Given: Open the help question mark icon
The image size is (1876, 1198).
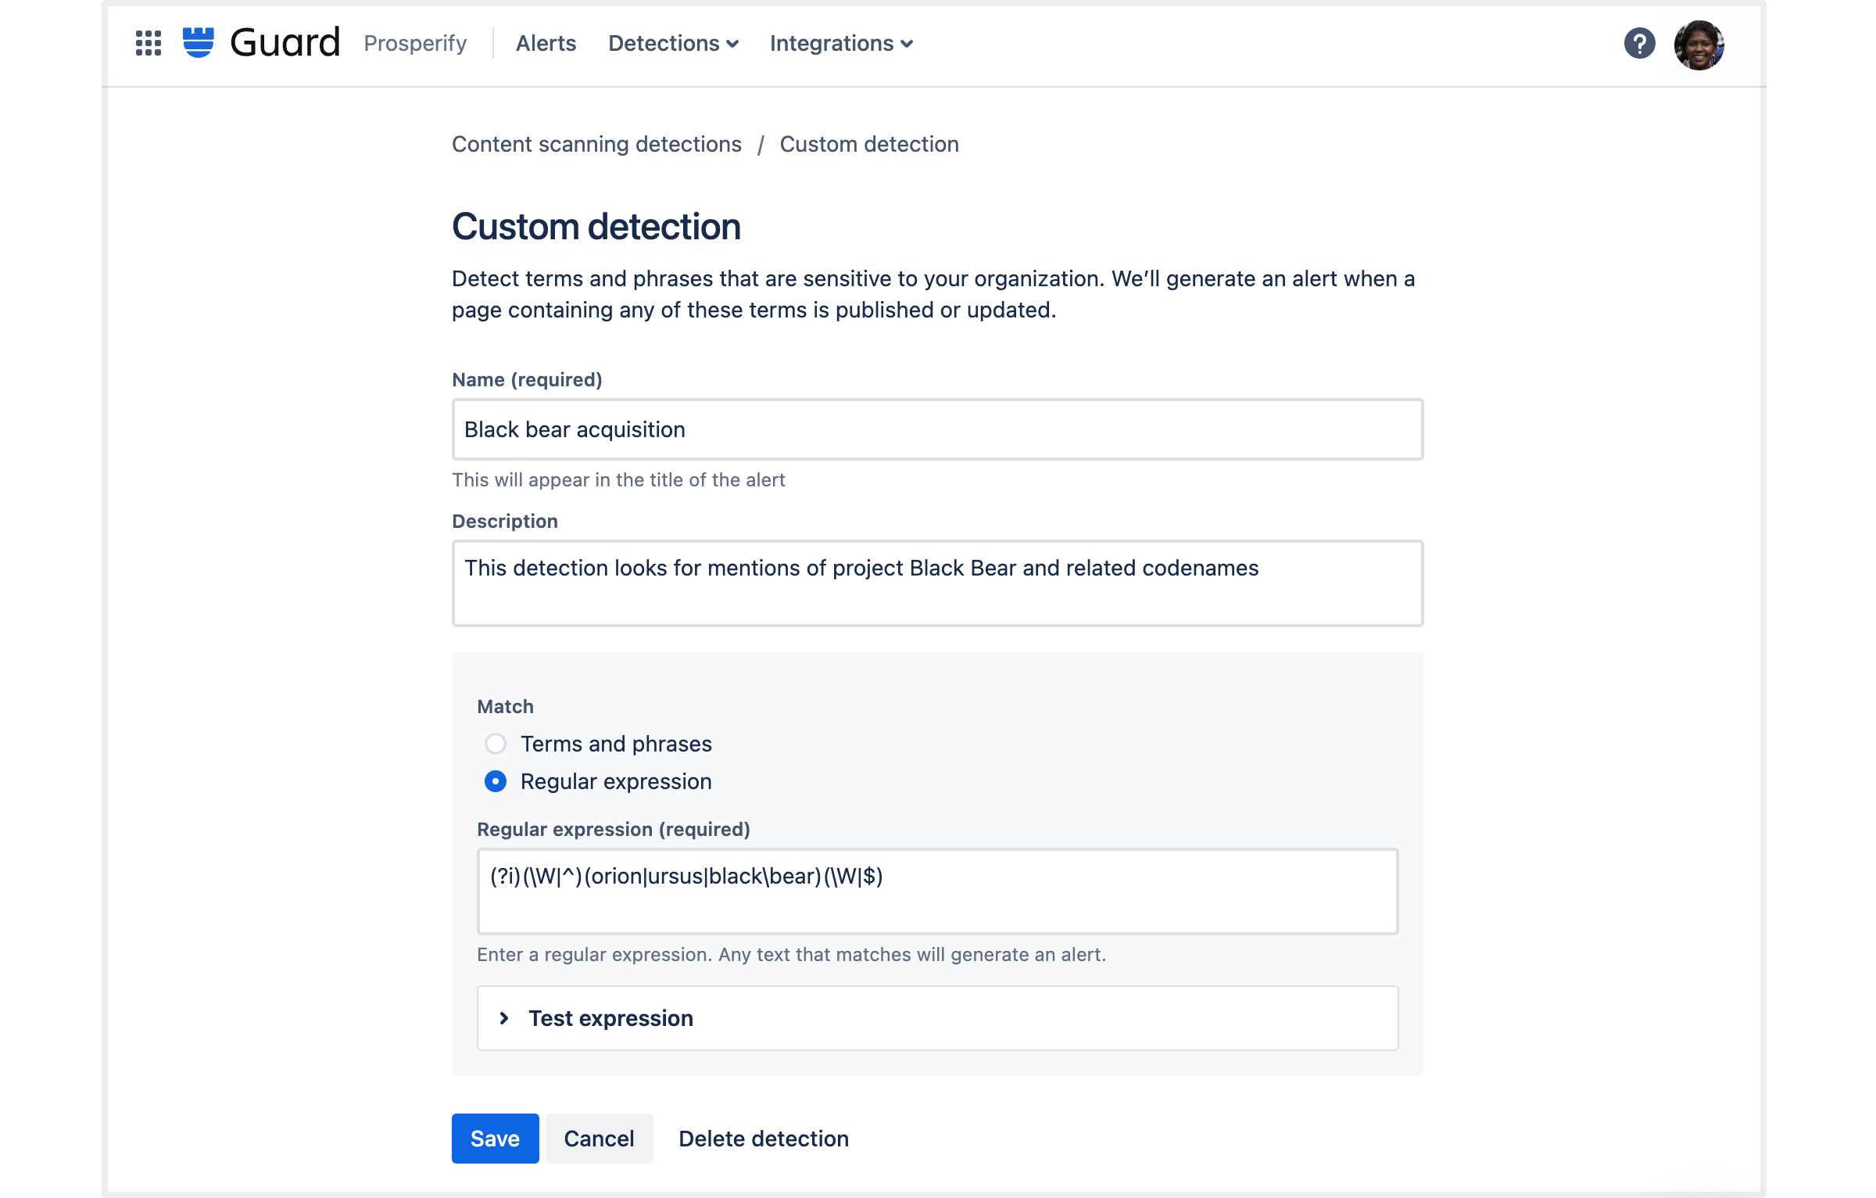Looking at the screenshot, I should (1639, 43).
